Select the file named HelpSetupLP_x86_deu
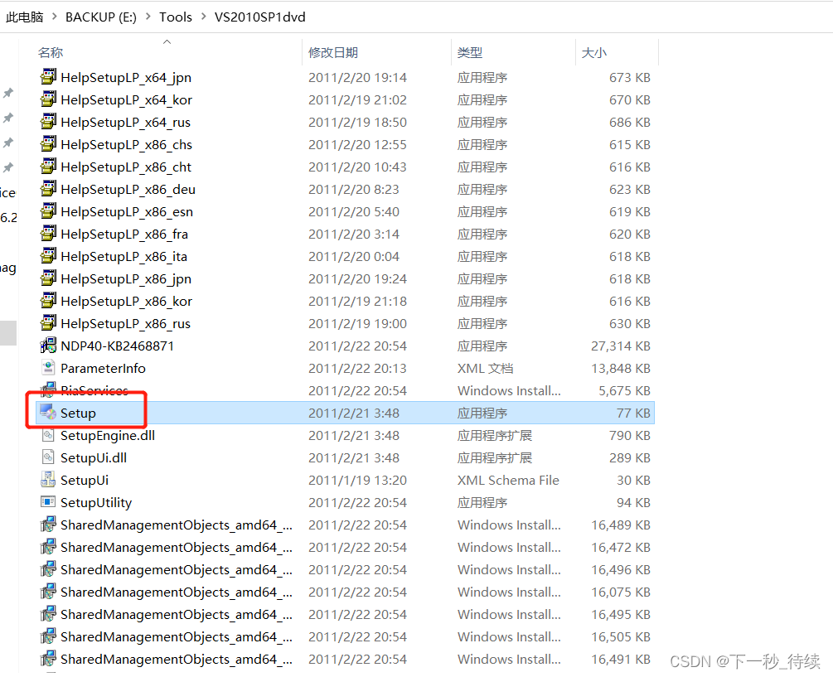The width and height of the screenshot is (833, 677). point(128,189)
